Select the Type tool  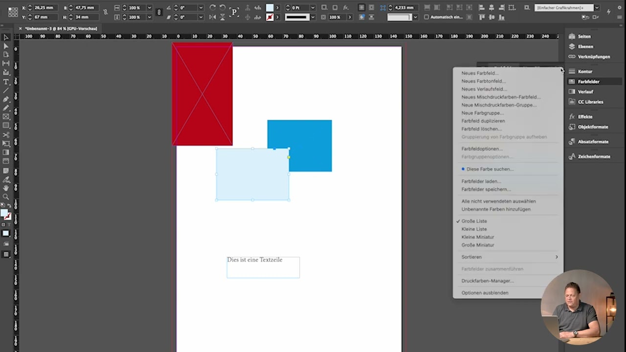click(6, 82)
